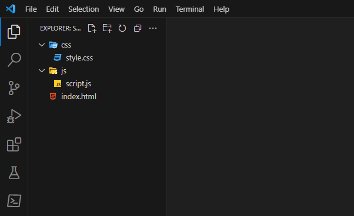
Task: Open the Extensions view
Action: point(14,144)
